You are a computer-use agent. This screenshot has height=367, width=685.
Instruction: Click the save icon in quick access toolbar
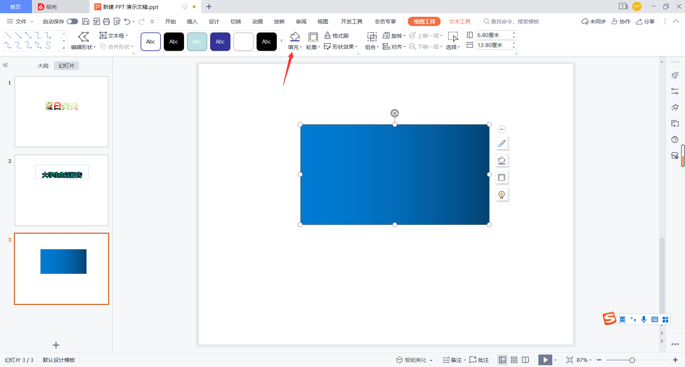[x=86, y=21]
